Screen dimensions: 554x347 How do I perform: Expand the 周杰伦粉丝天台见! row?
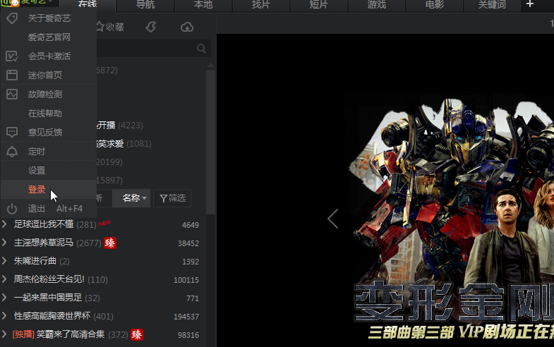(x=4, y=279)
